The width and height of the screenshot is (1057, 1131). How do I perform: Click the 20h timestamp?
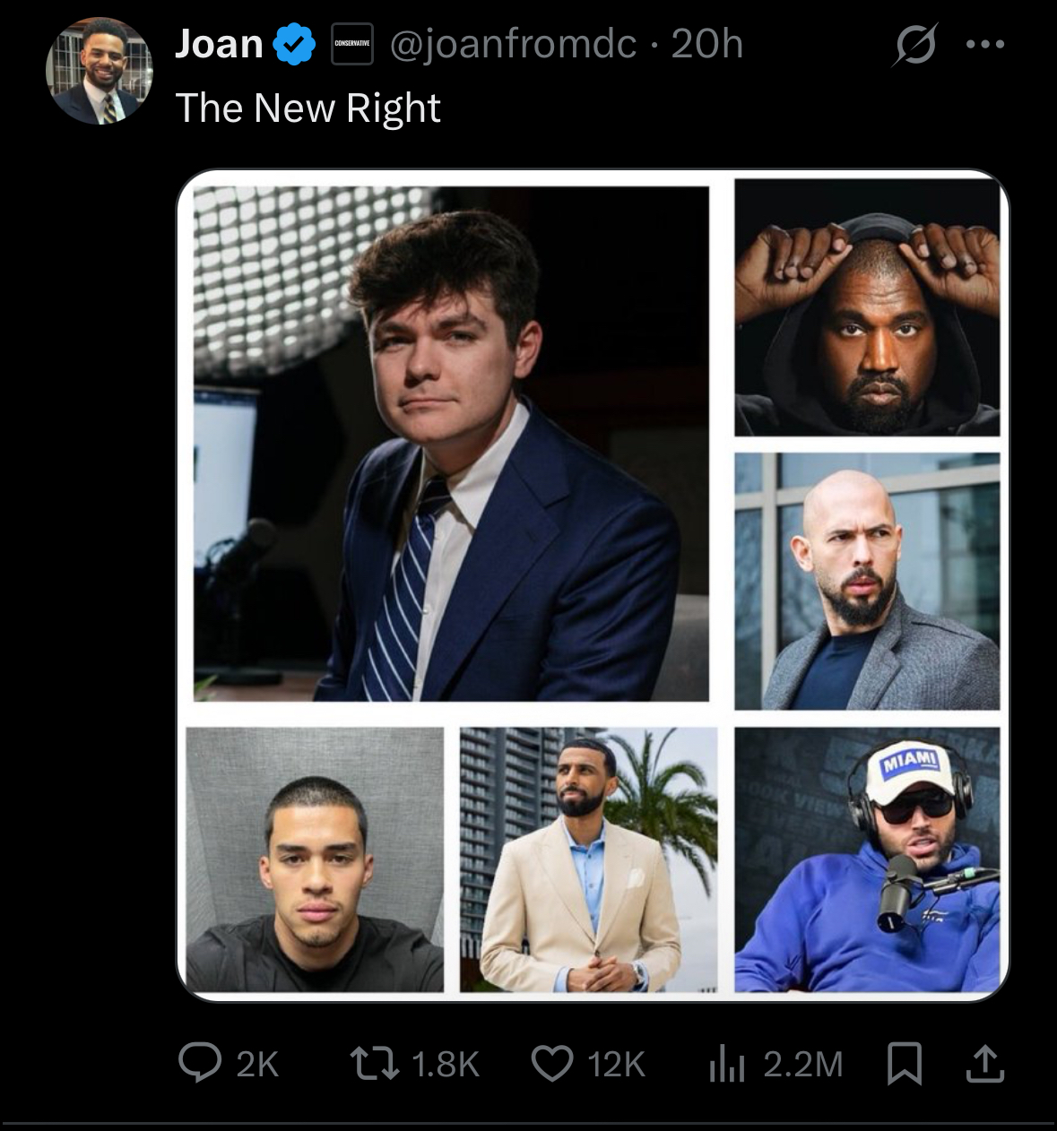(706, 44)
